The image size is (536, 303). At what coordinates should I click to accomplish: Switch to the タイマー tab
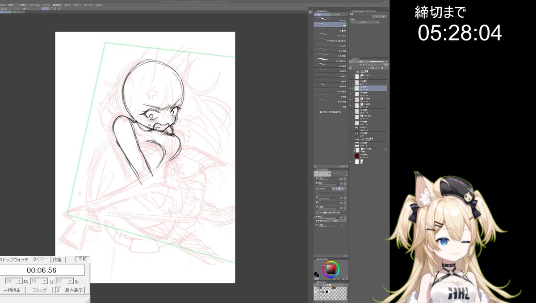coord(40,259)
